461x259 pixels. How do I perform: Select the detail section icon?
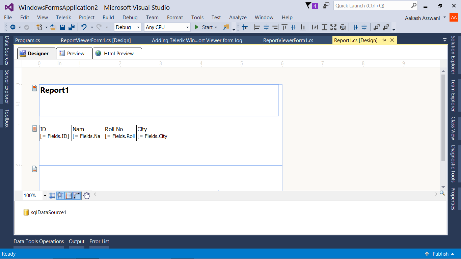pos(34,128)
